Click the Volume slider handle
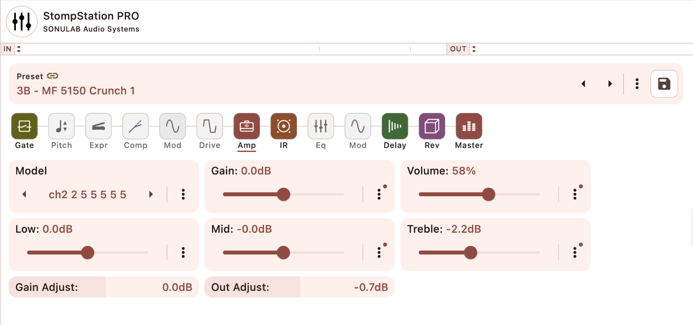The image size is (693, 325). (x=489, y=194)
